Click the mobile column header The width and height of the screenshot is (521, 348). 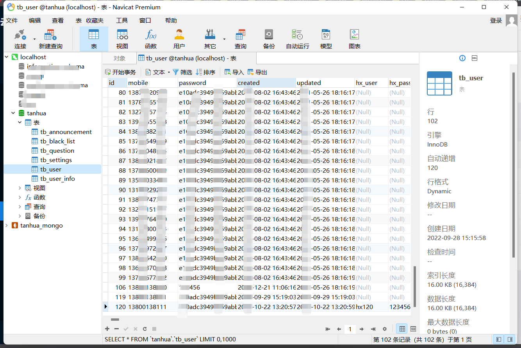152,83
